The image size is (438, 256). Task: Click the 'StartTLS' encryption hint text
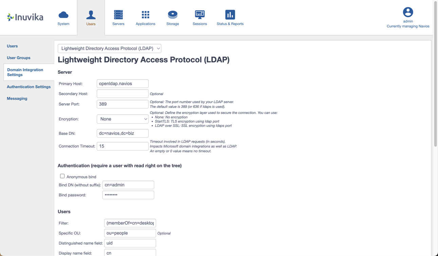(187, 121)
